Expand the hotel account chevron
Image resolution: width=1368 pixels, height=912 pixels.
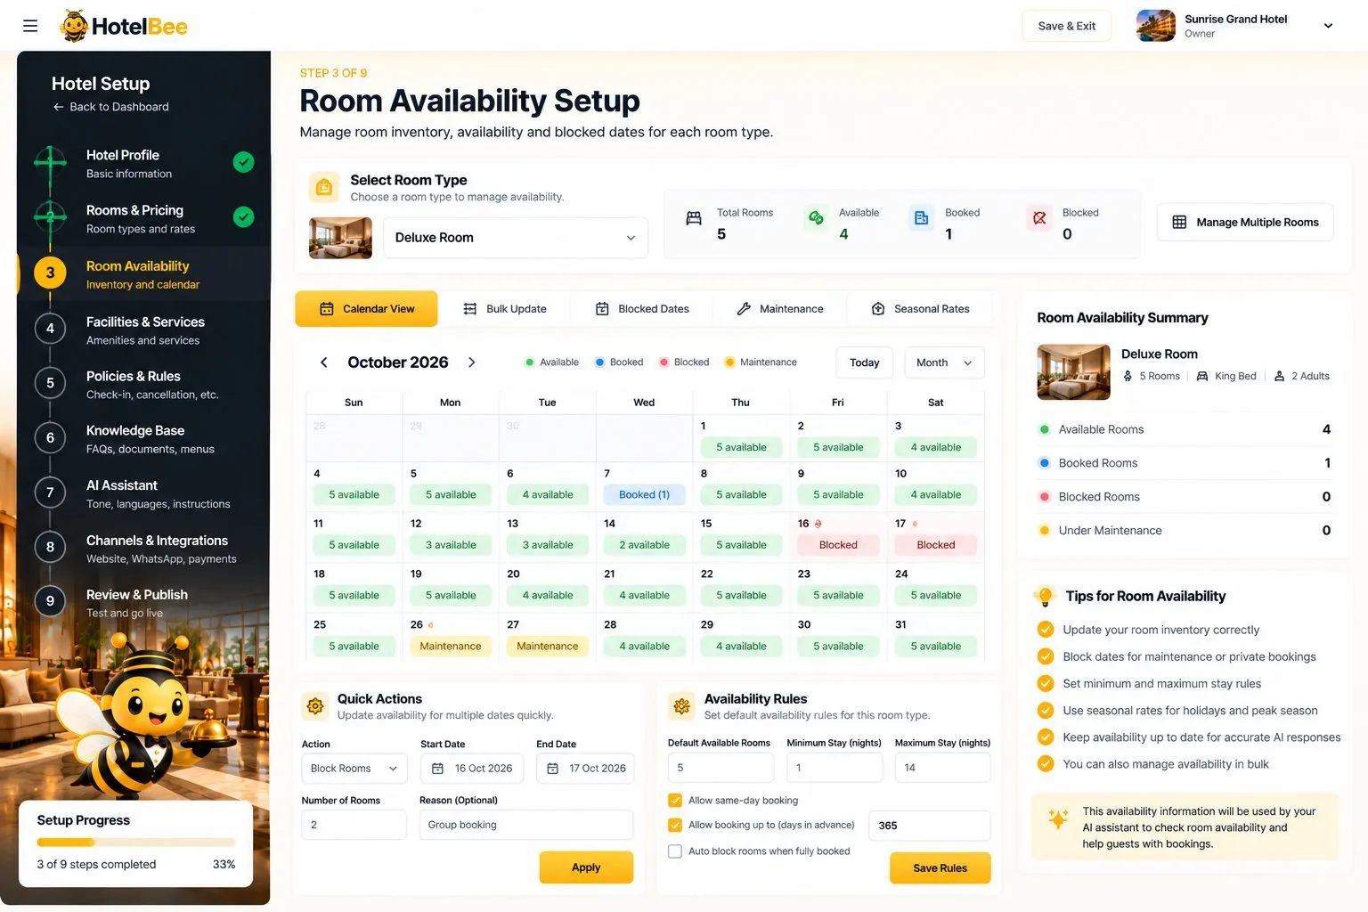tap(1328, 26)
